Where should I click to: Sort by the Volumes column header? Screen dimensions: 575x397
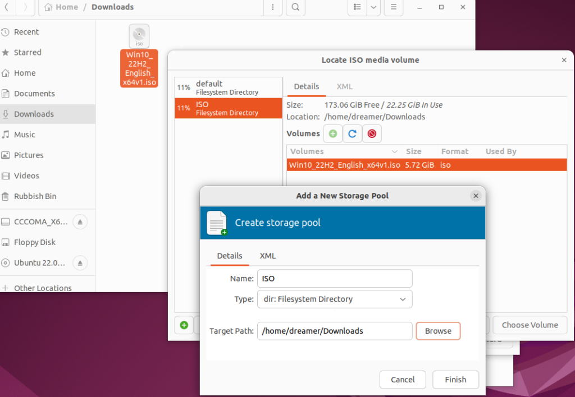pyautogui.click(x=343, y=151)
